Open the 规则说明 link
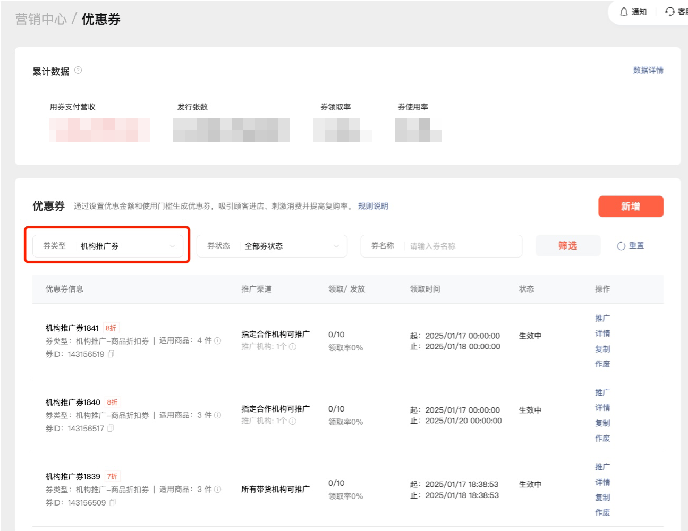The image size is (688, 531). click(373, 206)
